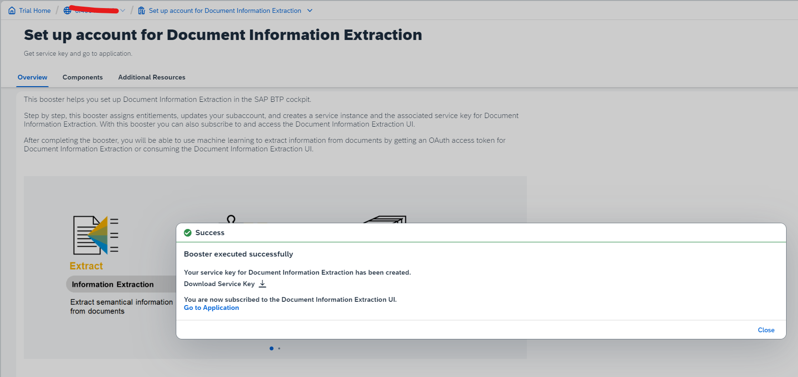Click the 'You are now subscribed' message
The height and width of the screenshot is (377, 798).
click(x=290, y=299)
